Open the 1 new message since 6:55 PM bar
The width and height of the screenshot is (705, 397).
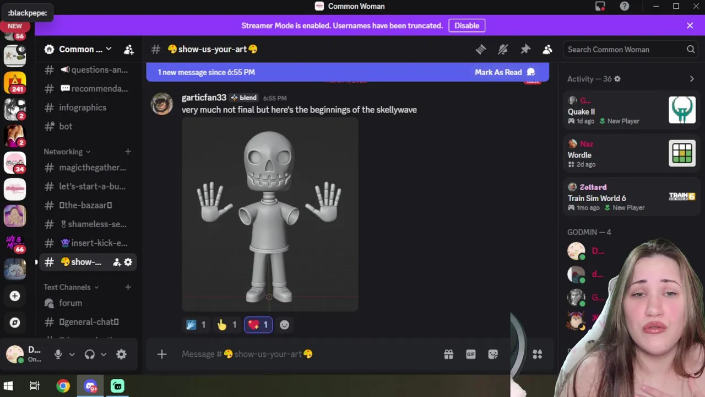pyautogui.click(x=348, y=72)
